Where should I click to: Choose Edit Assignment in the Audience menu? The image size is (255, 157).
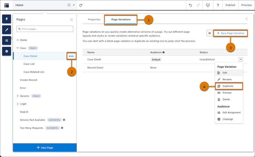(x=231, y=113)
